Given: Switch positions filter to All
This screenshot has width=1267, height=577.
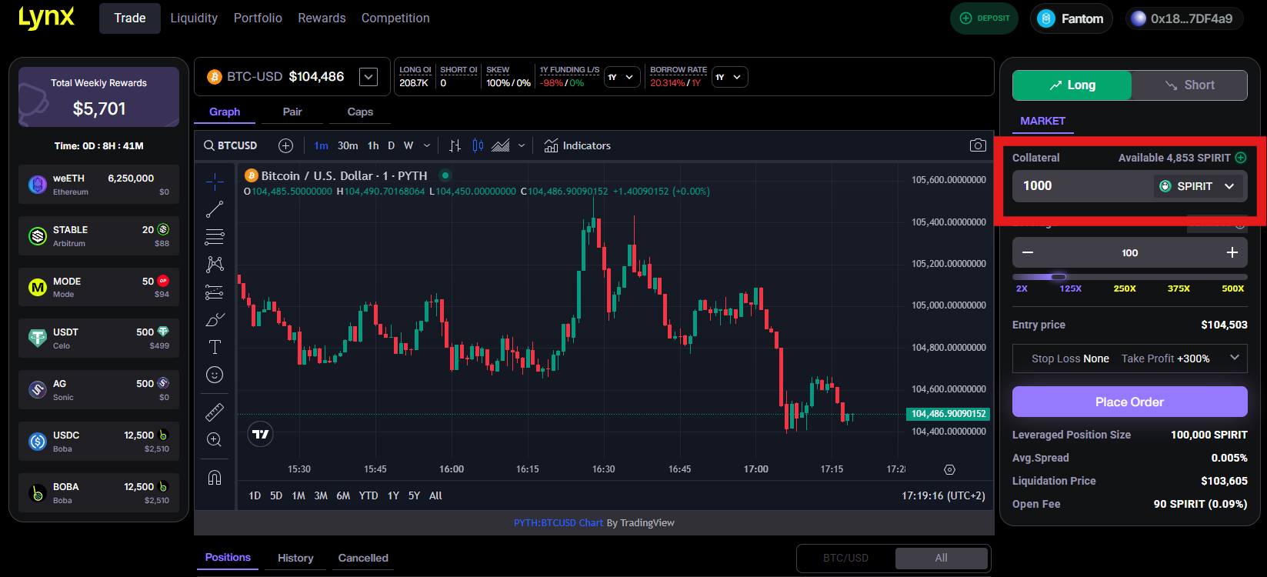Looking at the screenshot, I should point(941,559).
